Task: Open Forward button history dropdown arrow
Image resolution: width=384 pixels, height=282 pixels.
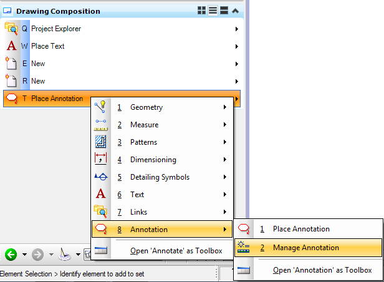Action: 51,255
